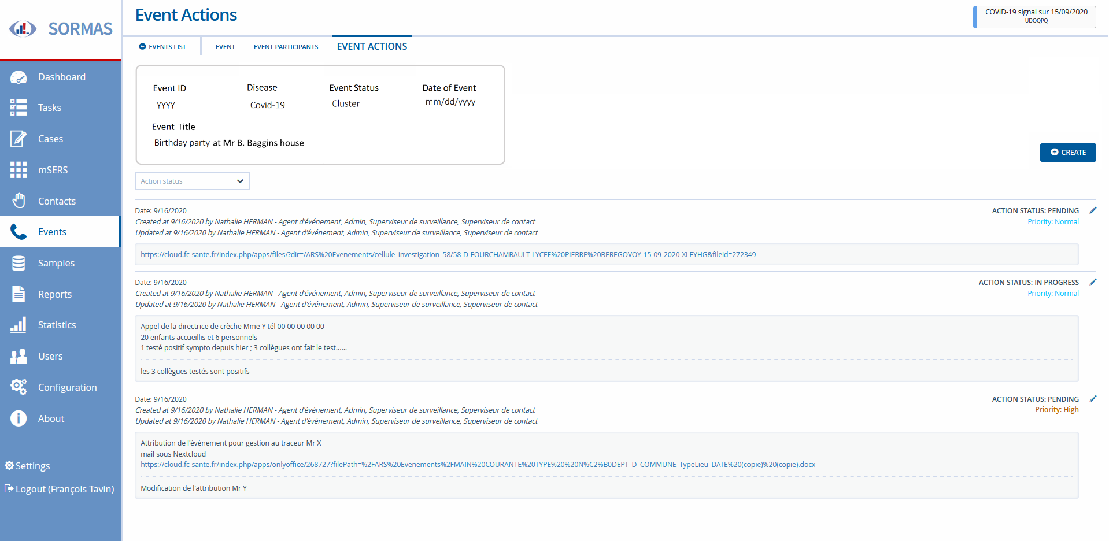This screenshot has width=1109, height=541.
Task: Click the Statistics bar chart icon
Action: pos(19,325)
